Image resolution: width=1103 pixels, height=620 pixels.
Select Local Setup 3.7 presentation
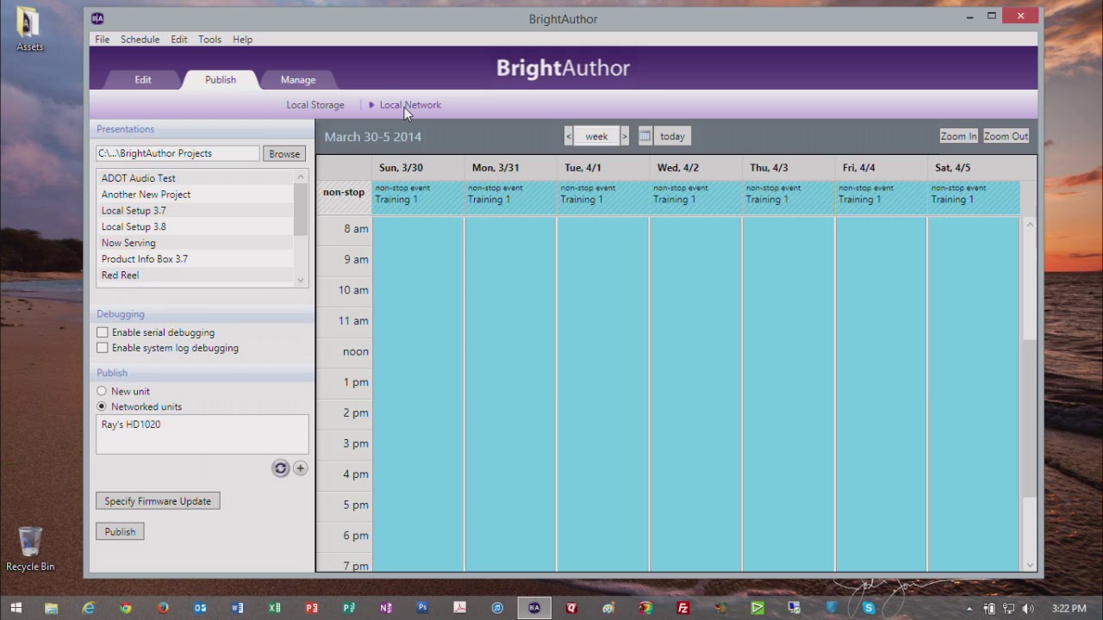point(195,211)
